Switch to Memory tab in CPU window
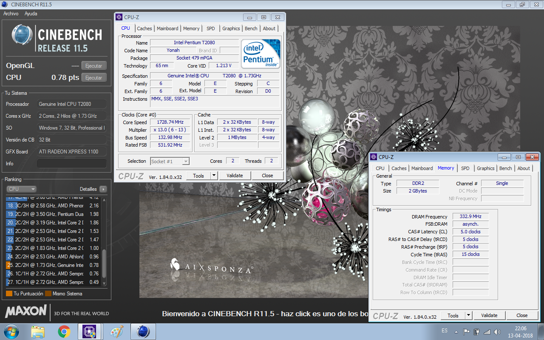Screen dimensions: 544x340 (x=191, y=28)
